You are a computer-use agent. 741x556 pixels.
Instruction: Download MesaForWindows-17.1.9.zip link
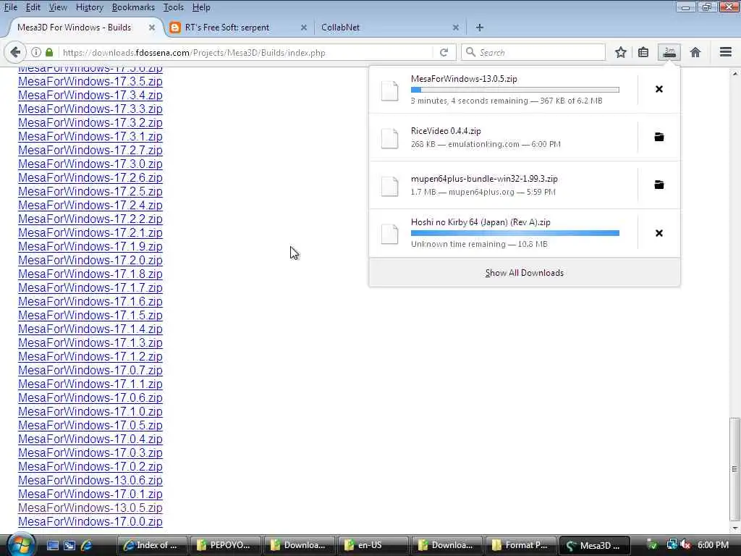[x=90, y=246]
